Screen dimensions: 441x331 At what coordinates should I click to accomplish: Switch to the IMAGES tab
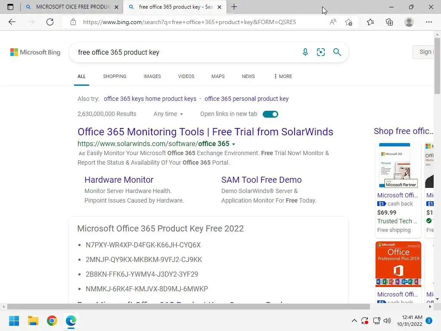(152, 76)
